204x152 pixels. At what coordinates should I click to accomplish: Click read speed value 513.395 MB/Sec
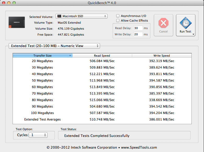(102, 93)
